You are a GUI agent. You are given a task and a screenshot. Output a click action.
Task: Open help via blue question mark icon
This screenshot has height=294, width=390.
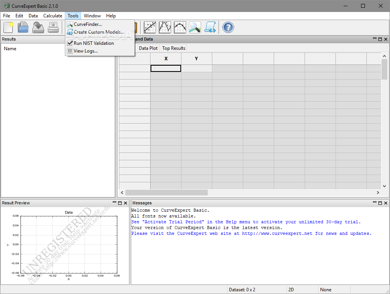tap(228, 27)
